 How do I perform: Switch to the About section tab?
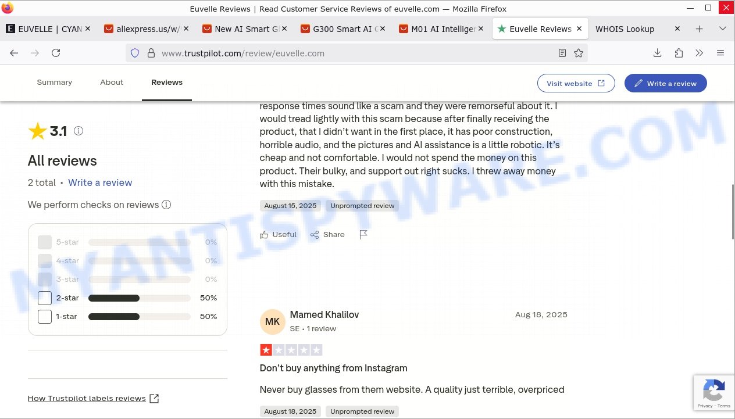click(112, 83)
